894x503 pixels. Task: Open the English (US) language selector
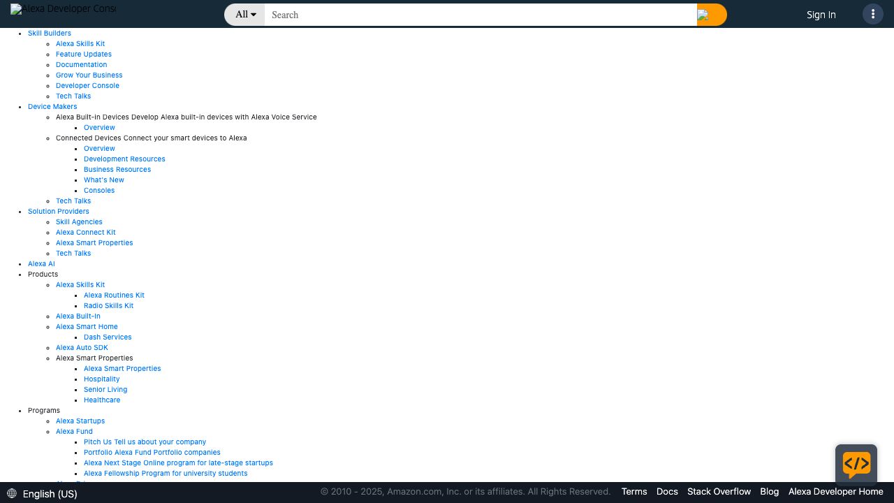tap(50, 494)
